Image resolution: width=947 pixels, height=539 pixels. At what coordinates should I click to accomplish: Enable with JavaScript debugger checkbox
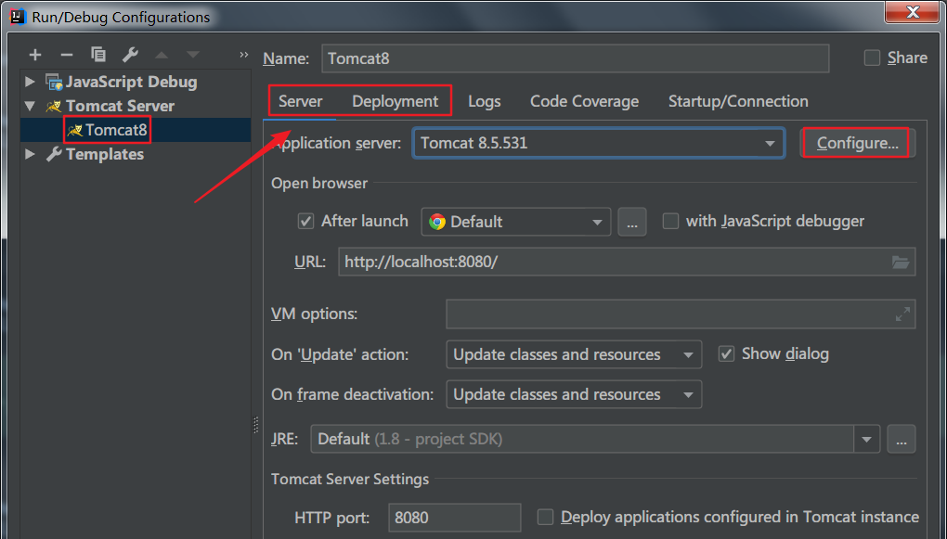[670, 221]
